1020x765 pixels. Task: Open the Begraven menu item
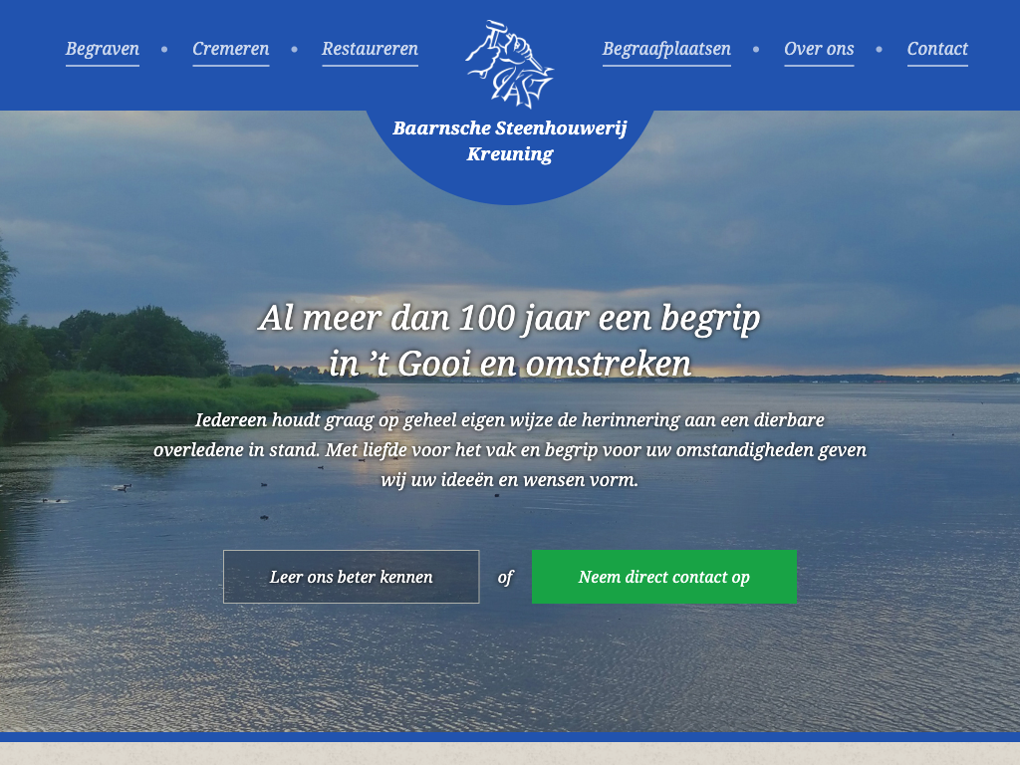pos(103,49)
